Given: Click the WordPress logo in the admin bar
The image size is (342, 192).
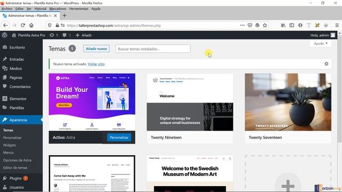Looking at the screenshot, I should pos(4,35).
